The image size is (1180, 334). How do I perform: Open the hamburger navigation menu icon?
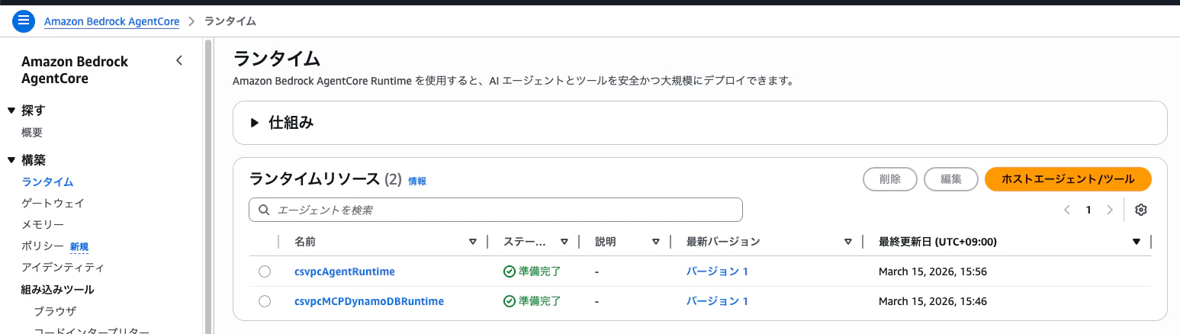click(24, 21)
